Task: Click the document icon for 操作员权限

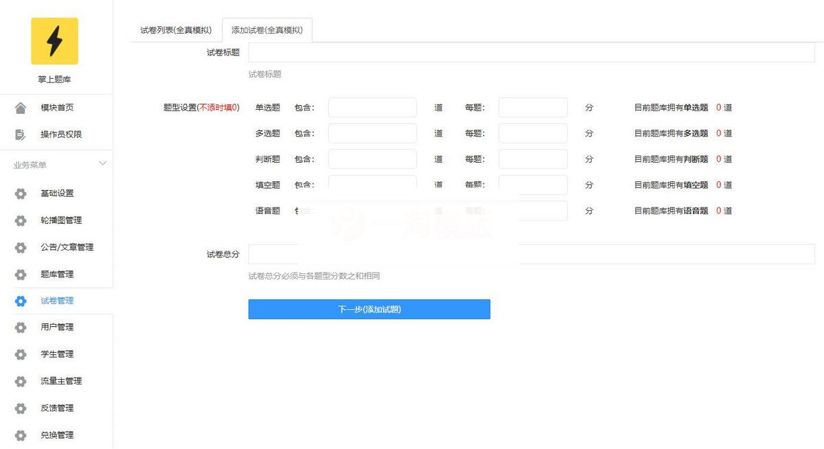Action: click(x=21, y=135)
